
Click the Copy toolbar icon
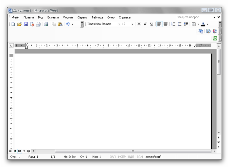coord(54,24)
